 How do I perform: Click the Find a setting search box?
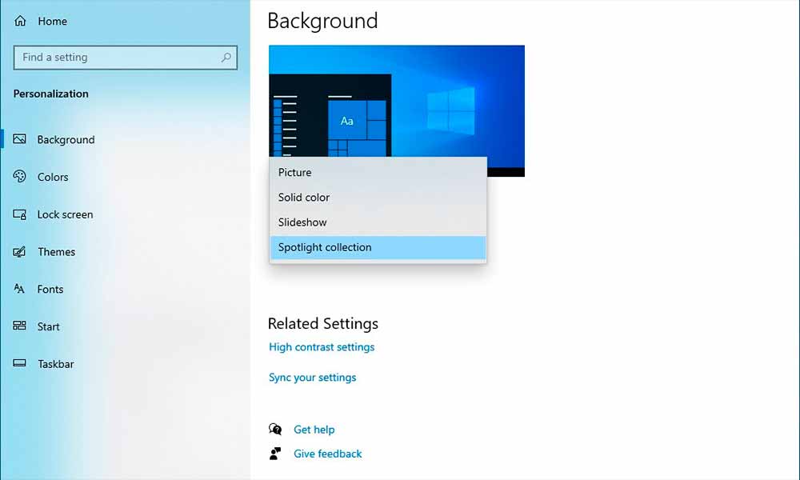click(120, 58)
